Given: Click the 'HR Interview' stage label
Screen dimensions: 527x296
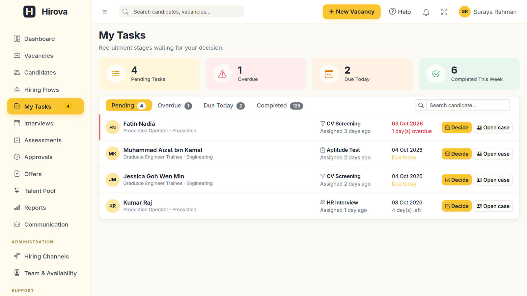Looking at the screenshot, I should 342,203.
